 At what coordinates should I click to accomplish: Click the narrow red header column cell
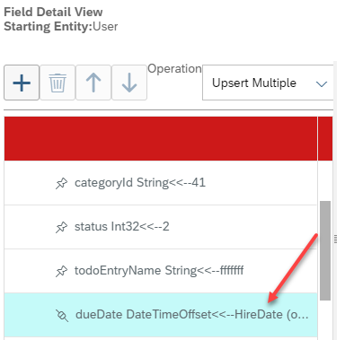pyautogui.click(x=325, y=138)
